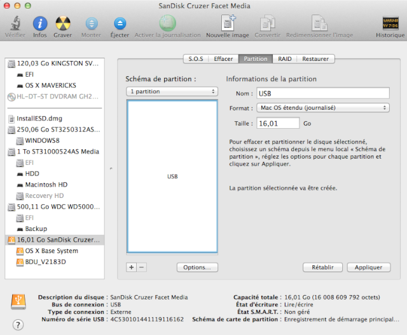Click the Monter toolbar icon
The width and height of the screenshot is (407, 335).
click(x=92, y=24)
